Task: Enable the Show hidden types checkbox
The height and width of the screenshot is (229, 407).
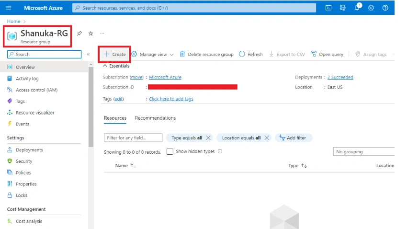Action: 170,151
